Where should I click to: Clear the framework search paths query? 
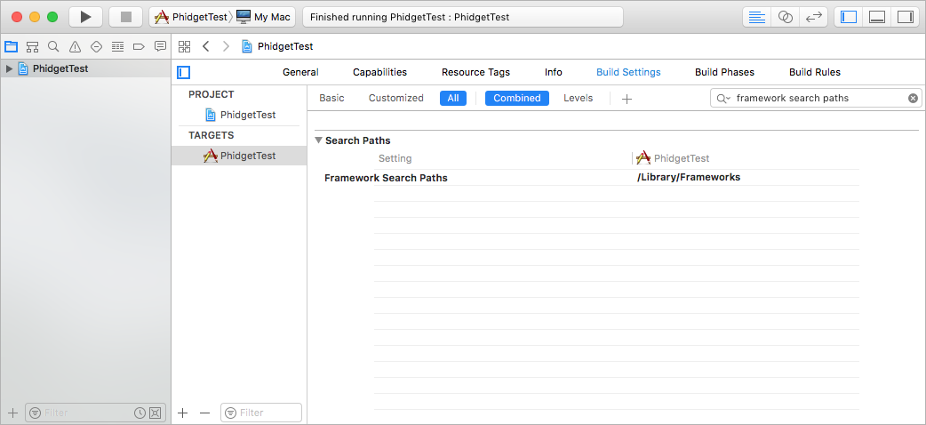coord(913,98)
